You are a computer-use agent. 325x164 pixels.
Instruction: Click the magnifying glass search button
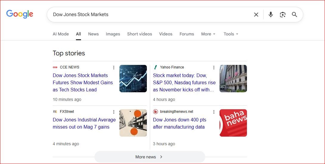point(294,15)
